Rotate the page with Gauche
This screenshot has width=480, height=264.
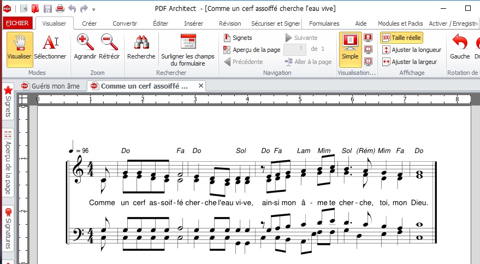click(460, 48)
